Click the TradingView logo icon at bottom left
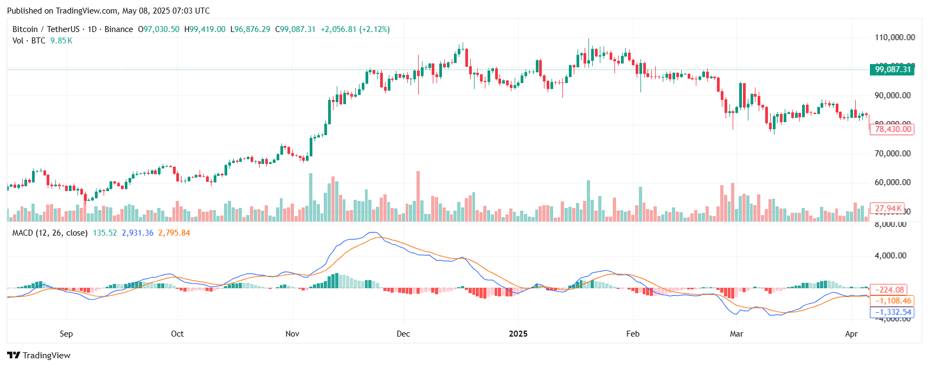The width and height of the screenshot is (929, 367). click(14, 356)
